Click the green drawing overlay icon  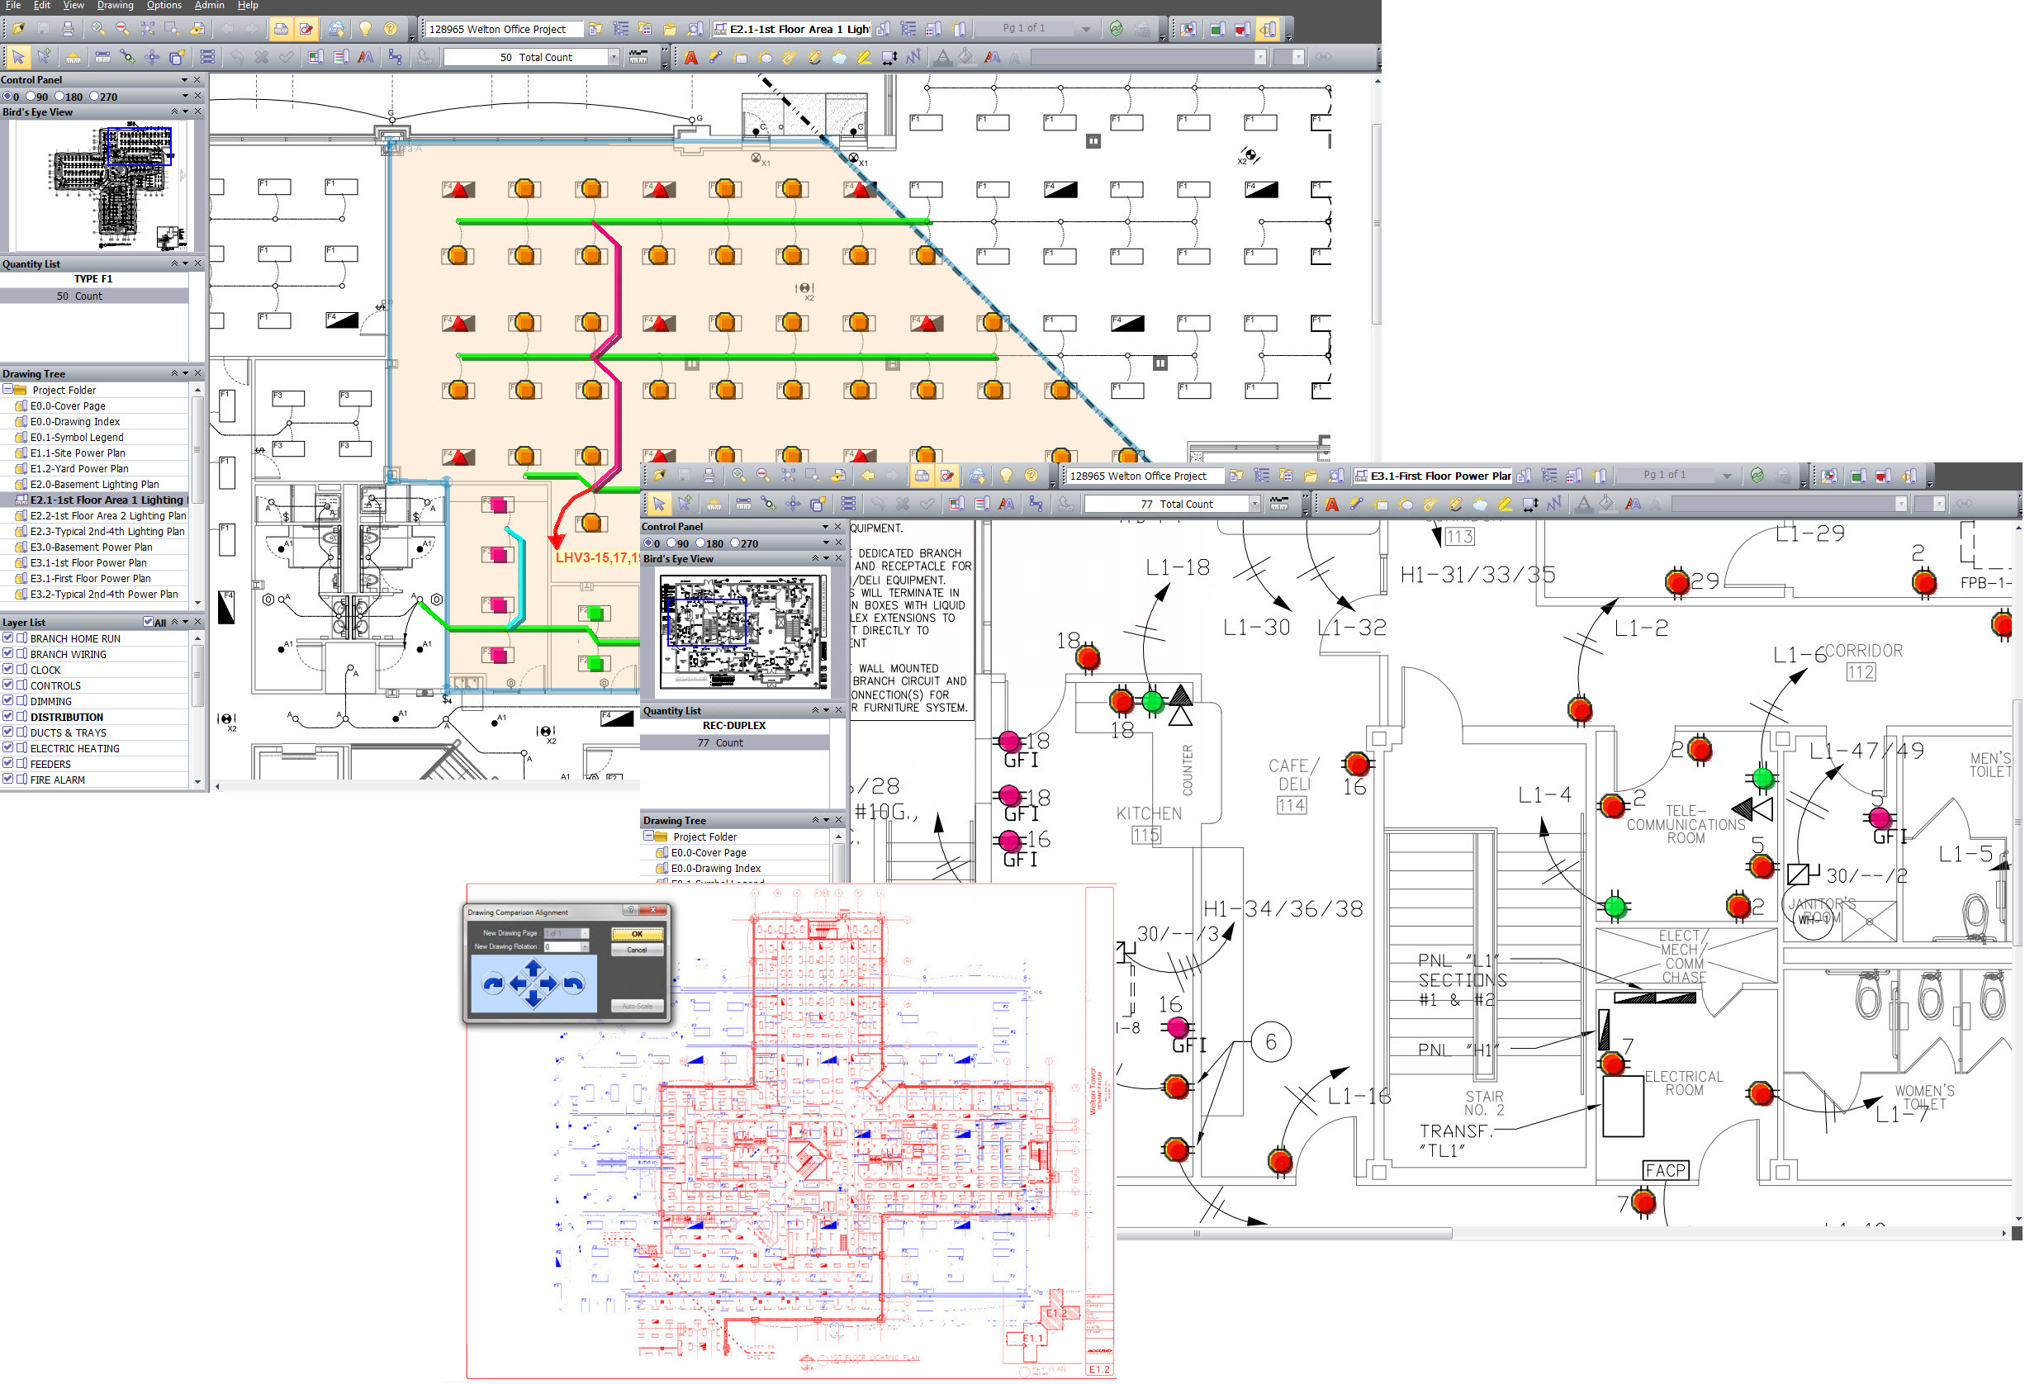1217,29
